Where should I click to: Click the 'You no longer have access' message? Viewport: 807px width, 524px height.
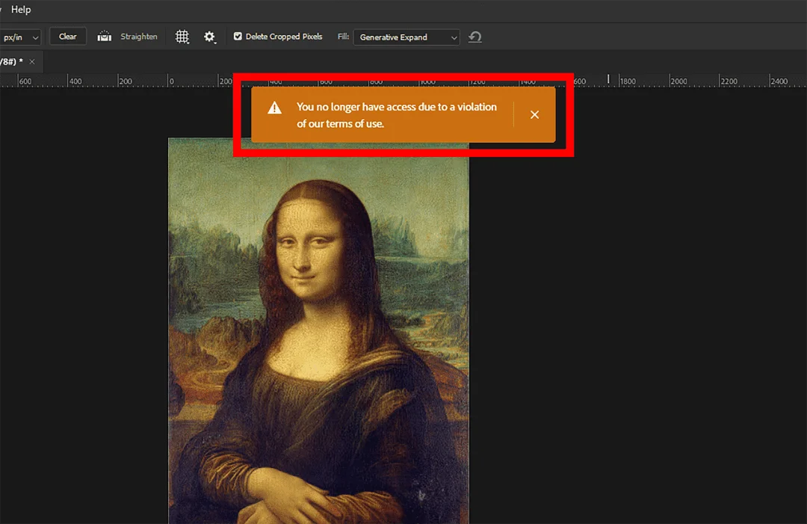(x=396, y=115)
